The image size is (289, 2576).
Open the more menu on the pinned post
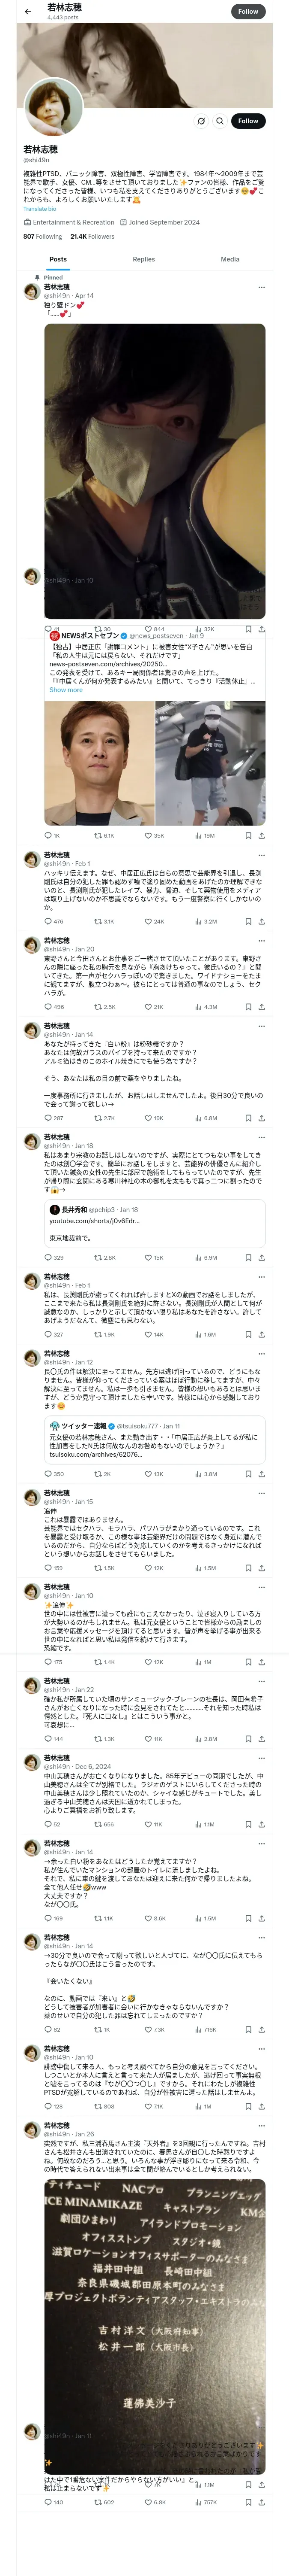tap(261, 287)
